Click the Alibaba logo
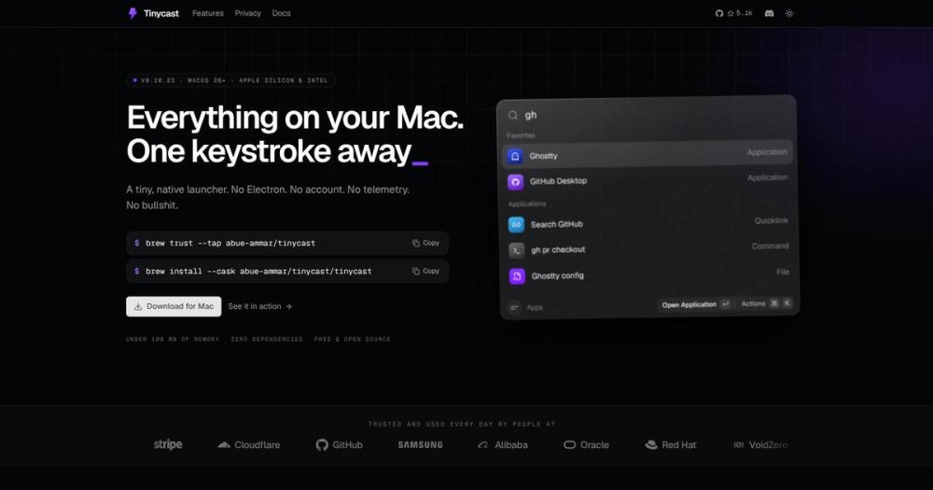 pos(503,445)
